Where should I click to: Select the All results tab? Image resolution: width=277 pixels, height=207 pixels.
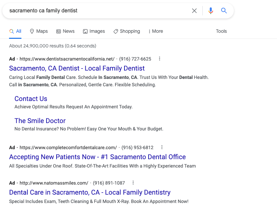click(15, 31)
